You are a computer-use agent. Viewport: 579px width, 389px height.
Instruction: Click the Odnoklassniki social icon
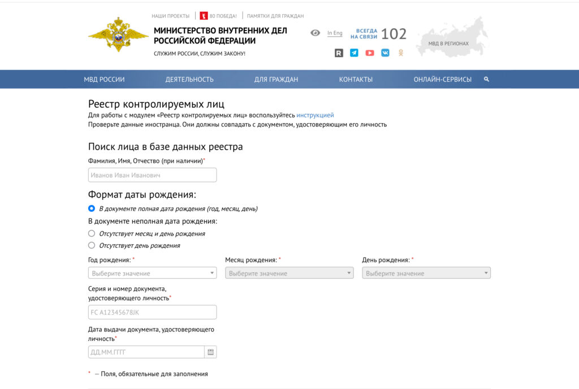401,53
